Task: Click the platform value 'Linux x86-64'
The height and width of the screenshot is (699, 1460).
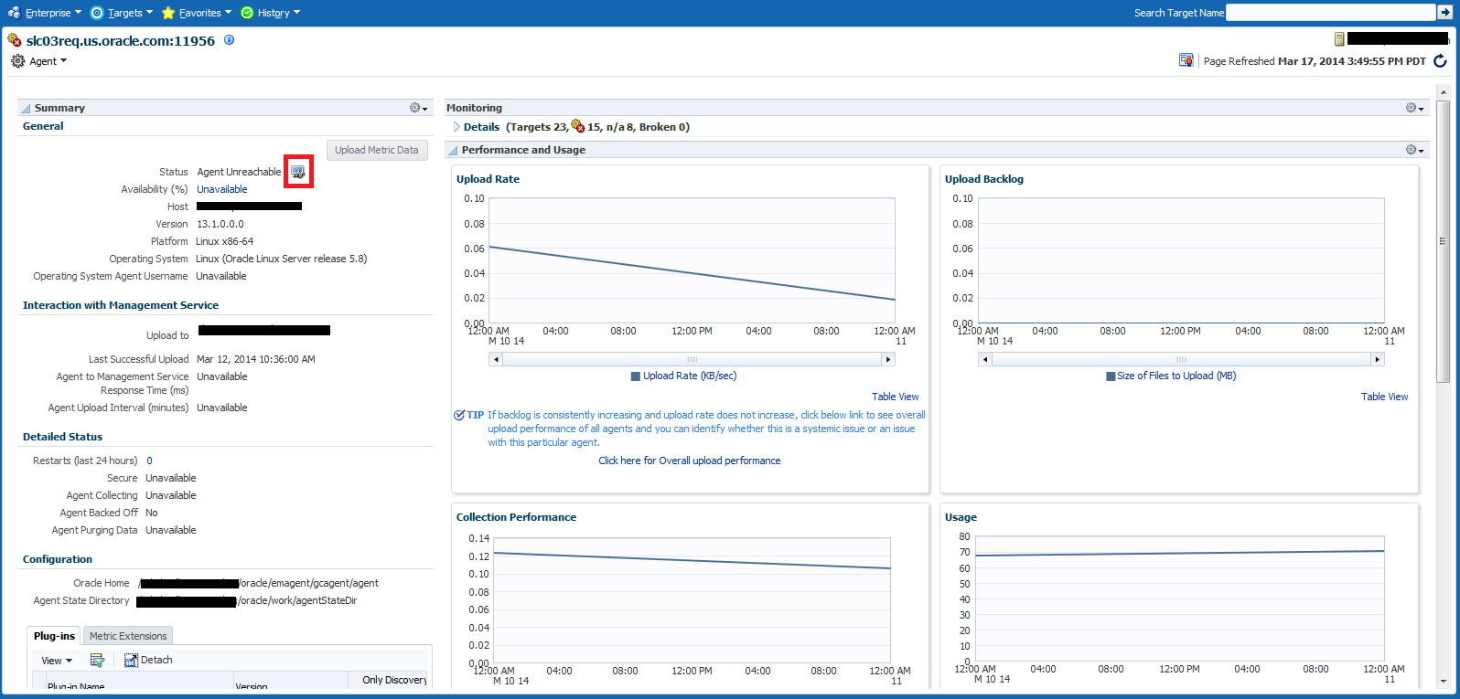Action: [x=225, y=241]
